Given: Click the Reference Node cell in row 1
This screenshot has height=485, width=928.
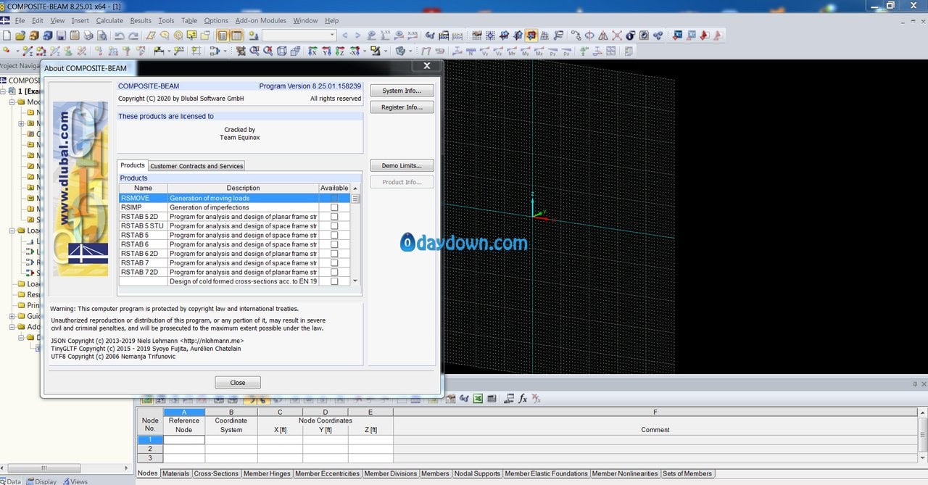Looking at the screenshot, I should click(x=184, y=439).
